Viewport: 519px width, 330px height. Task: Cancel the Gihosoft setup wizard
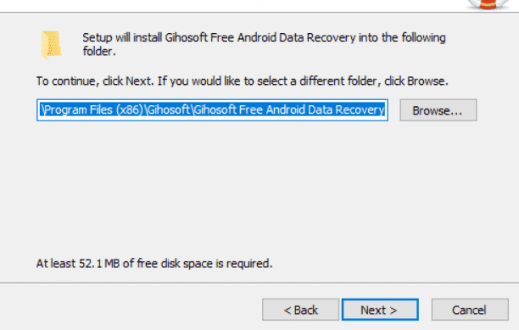pos(470,310)
